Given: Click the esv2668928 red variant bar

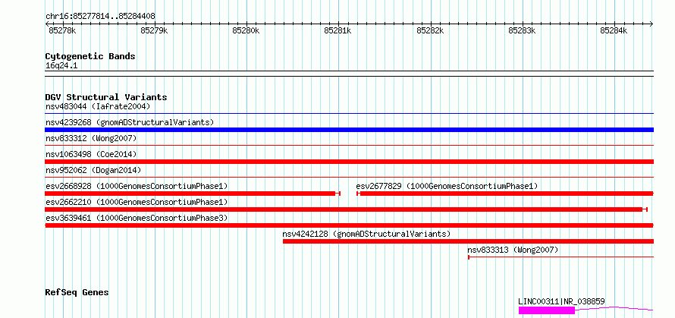Looking at the screenshot, I should [x=193, y=194].
